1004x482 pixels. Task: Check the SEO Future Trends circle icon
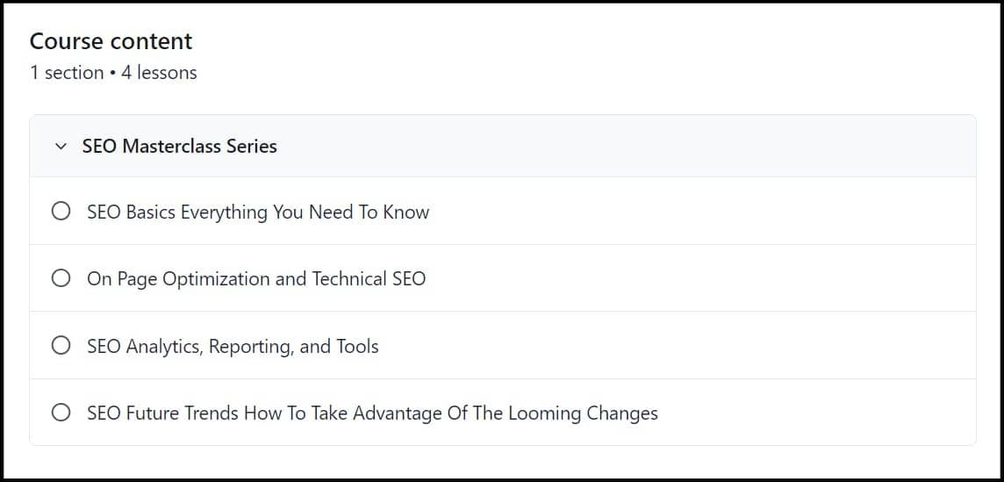[x=61, y=413]
